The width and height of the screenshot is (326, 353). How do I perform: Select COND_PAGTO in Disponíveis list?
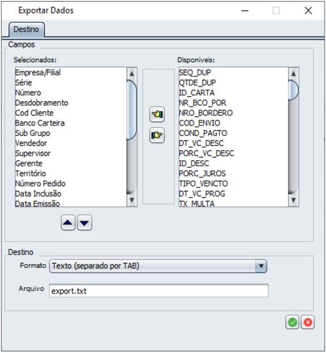coord(203,133)
